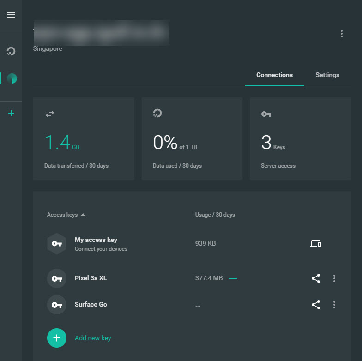Open server options three-dot menu

[x=342, y=34]
